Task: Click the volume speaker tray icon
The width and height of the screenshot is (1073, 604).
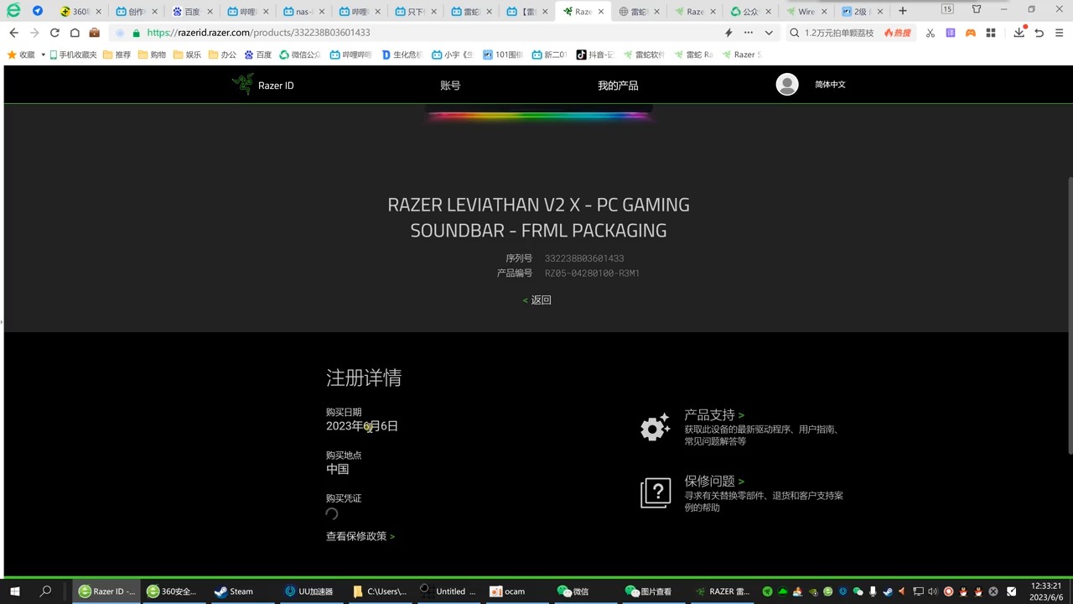Action: (933, 591)
